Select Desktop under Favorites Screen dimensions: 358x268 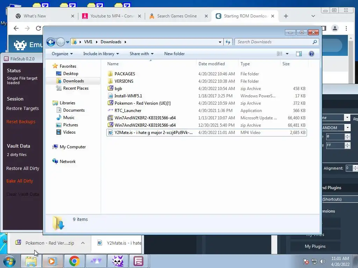(x=71, y=74)
